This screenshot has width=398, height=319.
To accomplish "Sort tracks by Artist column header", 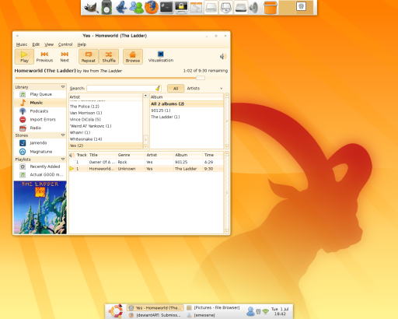I will click(159, 155).
